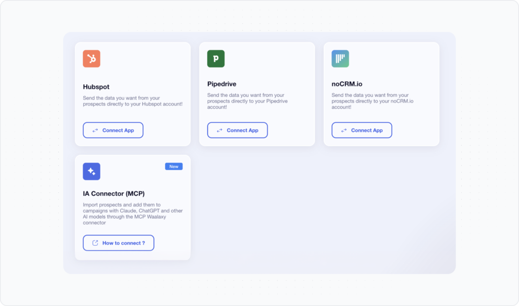Viewport: 519px width, 306px height.
Task: Click the green Pipedrive logo icon
Action: tap(216, 59)
